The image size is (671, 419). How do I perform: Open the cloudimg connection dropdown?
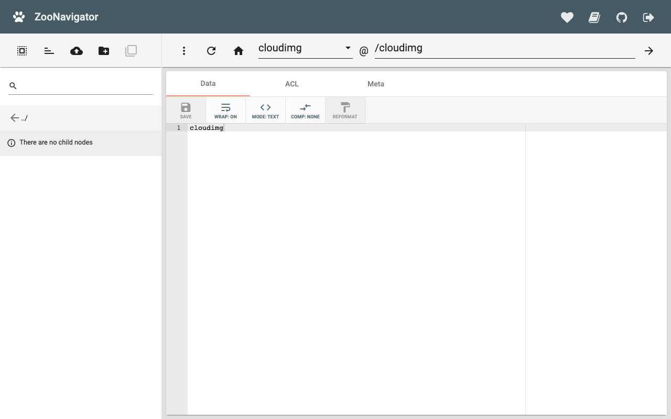coord(305,48)
